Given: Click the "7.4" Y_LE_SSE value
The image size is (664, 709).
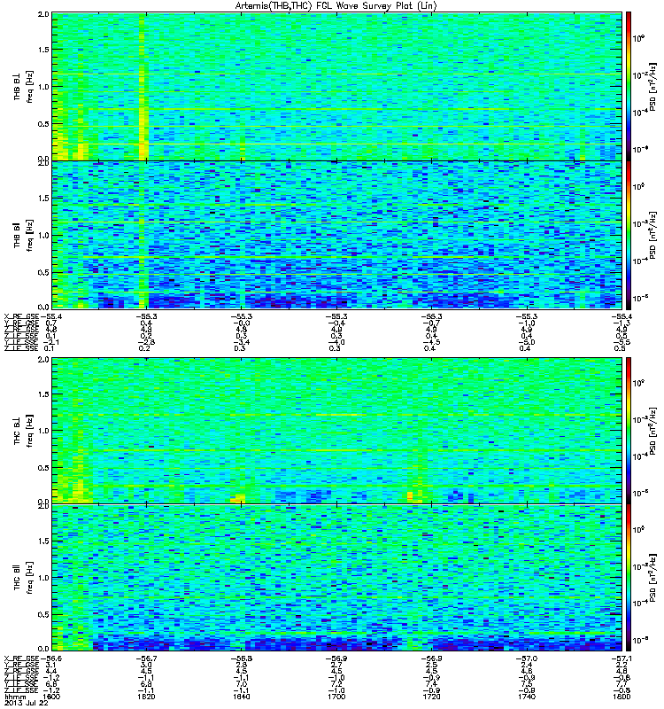Looking at the screenshot, I should [431, 684].
